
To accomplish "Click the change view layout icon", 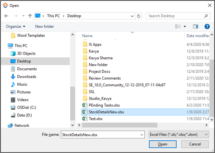I will 178,26.
